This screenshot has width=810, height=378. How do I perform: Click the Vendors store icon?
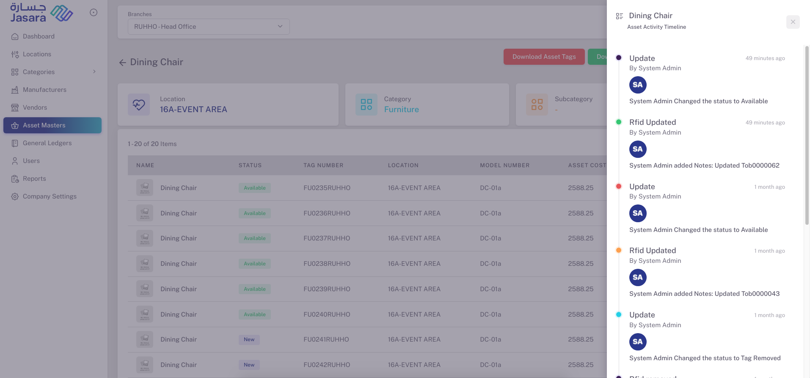click(x=15, y=108)
